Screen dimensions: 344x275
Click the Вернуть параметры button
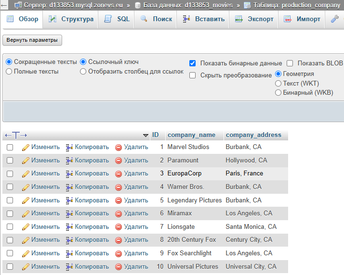32,40
